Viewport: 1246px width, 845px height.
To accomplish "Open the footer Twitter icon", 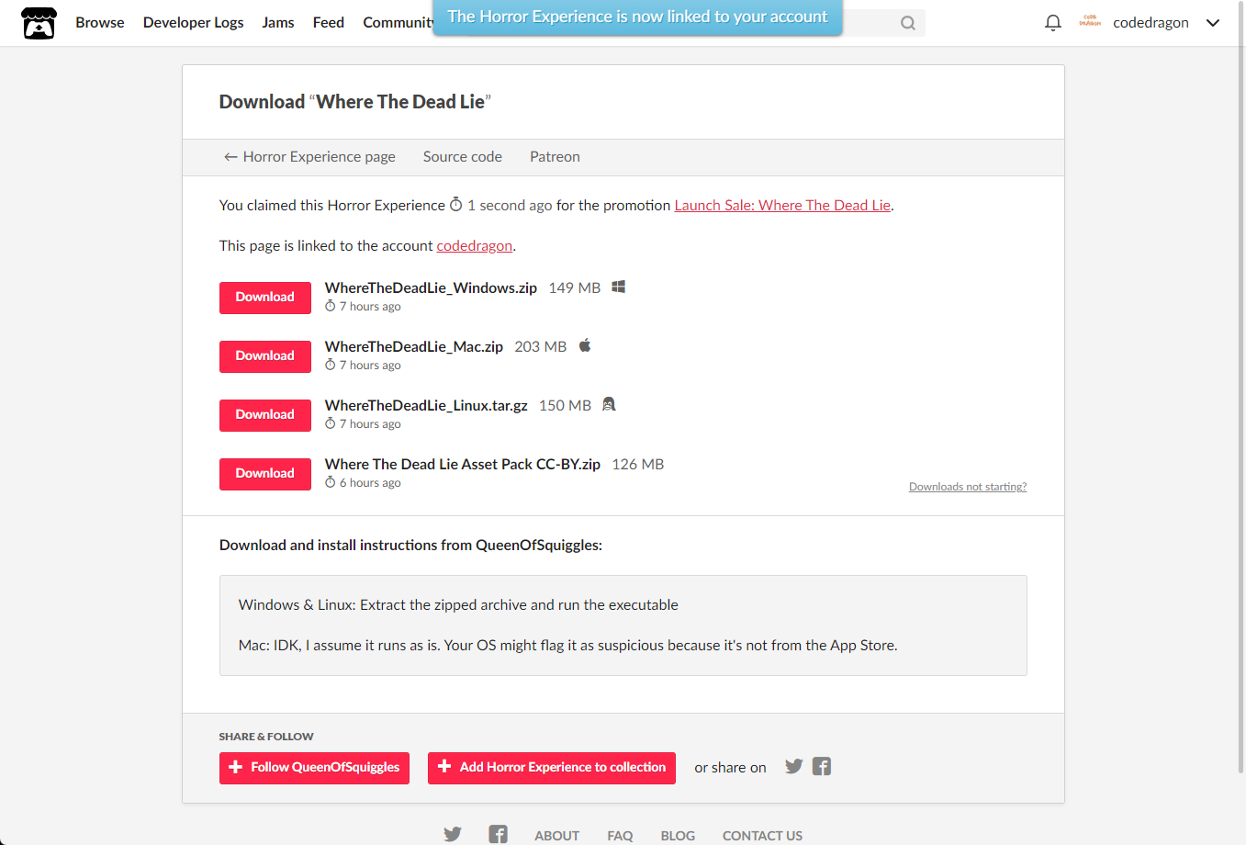I will coord(453,835).
